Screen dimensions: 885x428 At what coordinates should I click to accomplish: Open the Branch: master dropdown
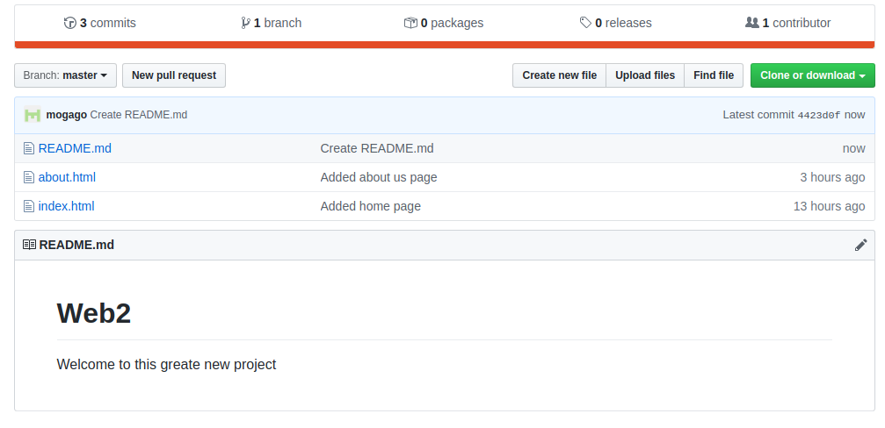click(x=65, y=75)
